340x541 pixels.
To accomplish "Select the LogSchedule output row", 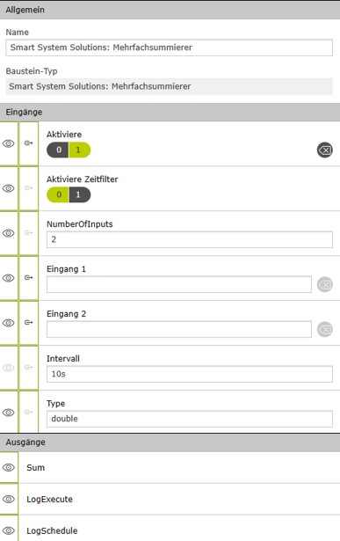I will pyautogui.click(x=170, y=530).
